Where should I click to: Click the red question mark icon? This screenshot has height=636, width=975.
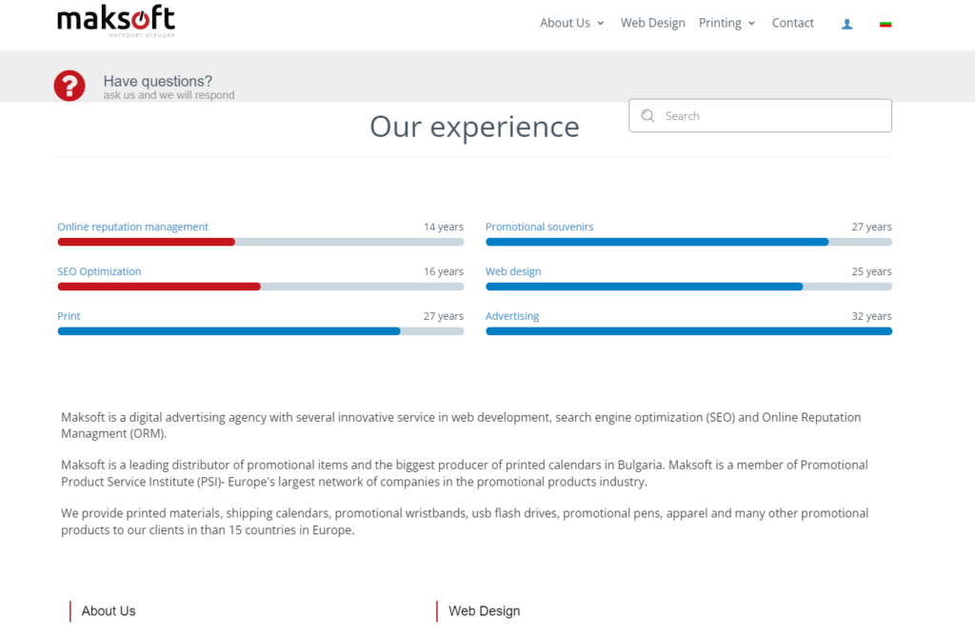pyautogui.click(x=69, y=86)
